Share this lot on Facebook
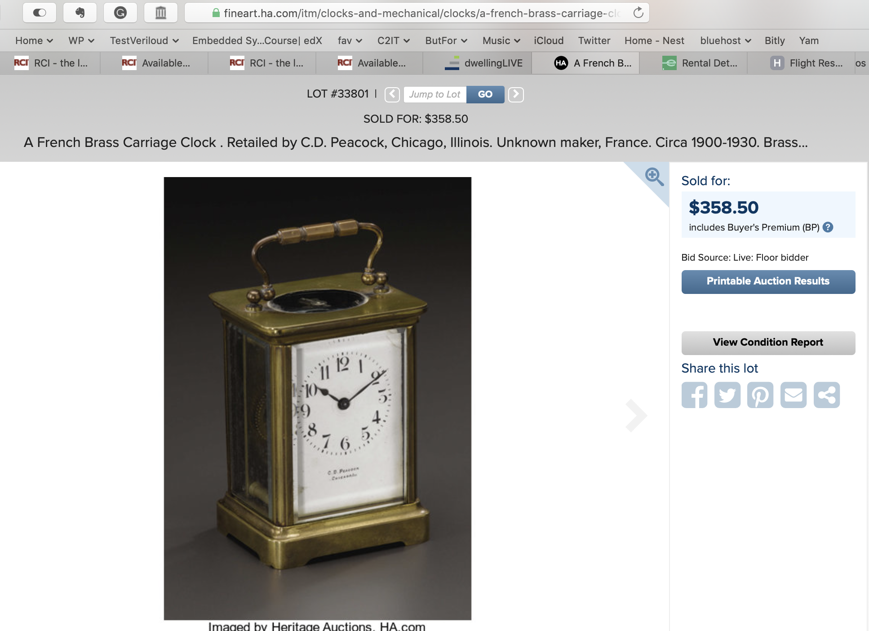This screenshot has height=631, width=869. point(694,395)
